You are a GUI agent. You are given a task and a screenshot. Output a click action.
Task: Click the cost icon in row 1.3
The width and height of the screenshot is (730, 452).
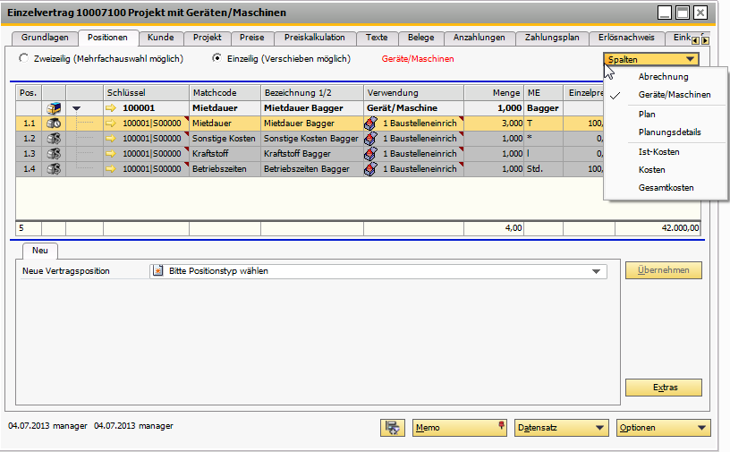(x=54, y=154)
